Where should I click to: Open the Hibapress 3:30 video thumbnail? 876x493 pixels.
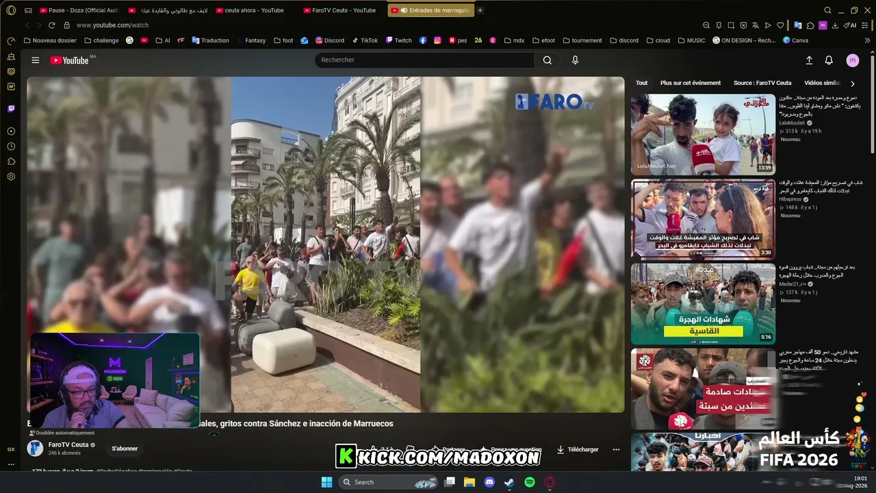click(x=703, y=219)
